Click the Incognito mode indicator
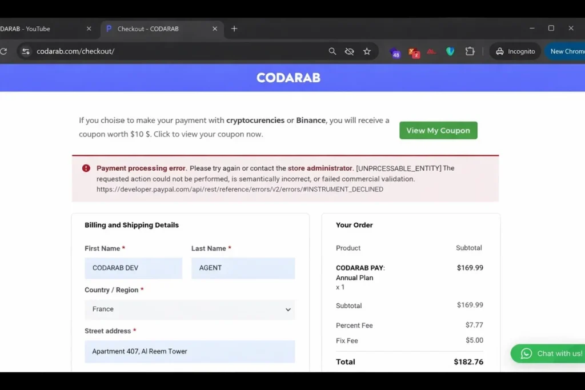This screenshot has width=585, height=390. click(x=515, y=51)
